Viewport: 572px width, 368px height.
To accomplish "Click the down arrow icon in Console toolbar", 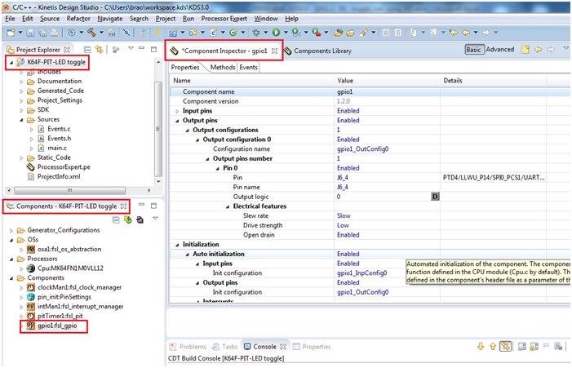I will point(481,347).
